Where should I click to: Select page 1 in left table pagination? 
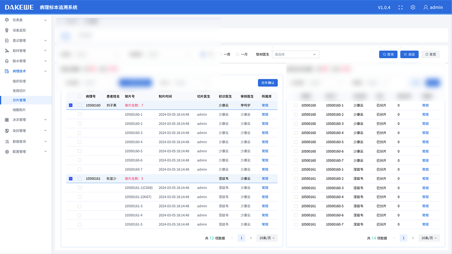click(x=241, y=238)
